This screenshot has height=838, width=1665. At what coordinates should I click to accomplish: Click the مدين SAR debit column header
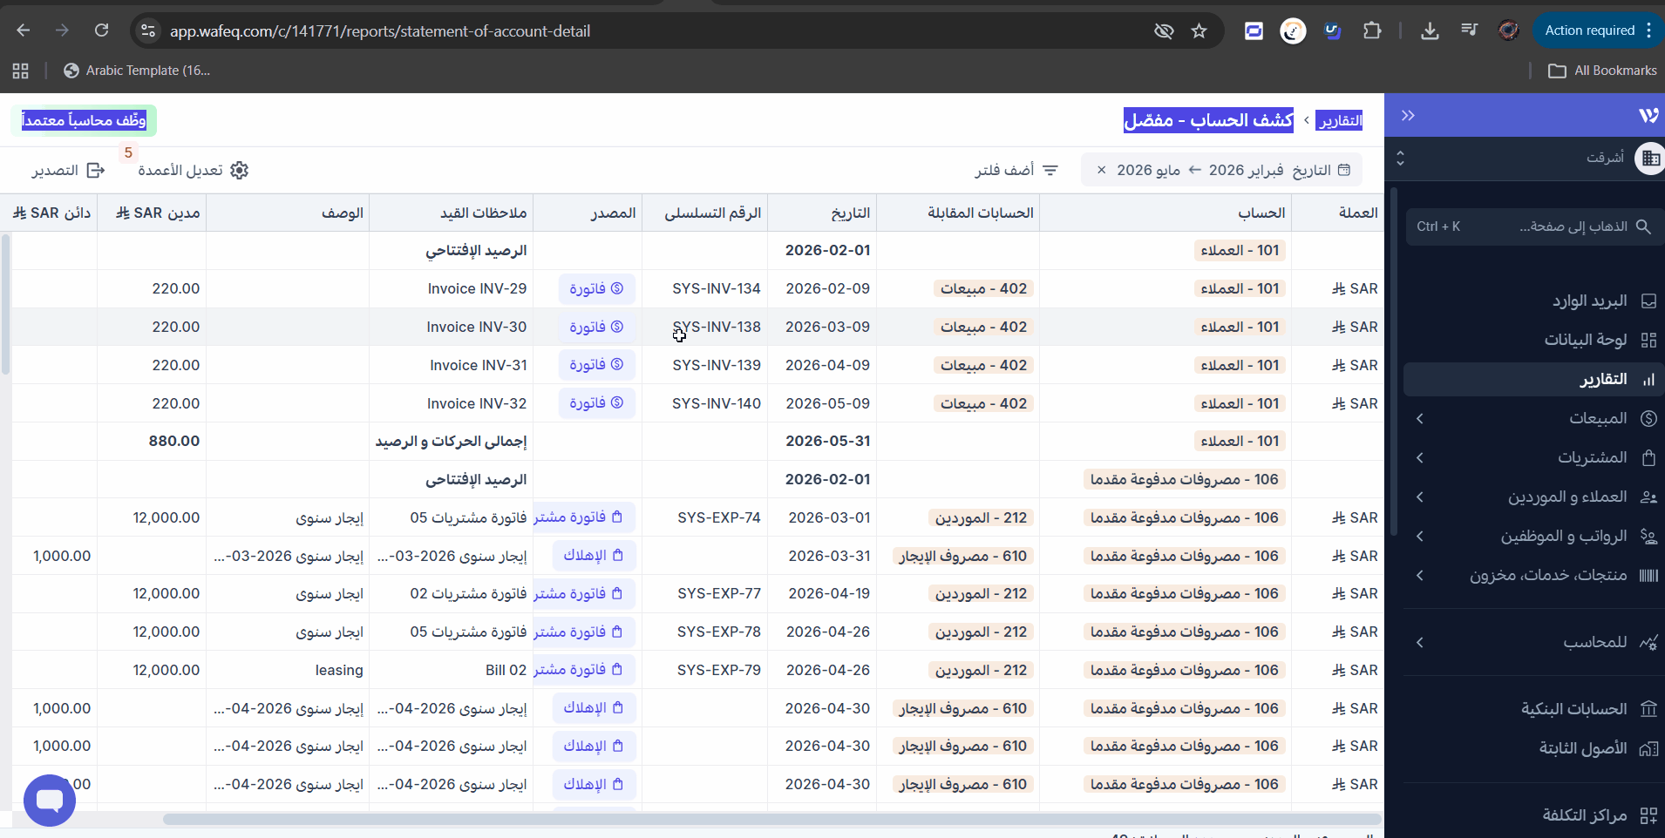[x=152, y=213]
